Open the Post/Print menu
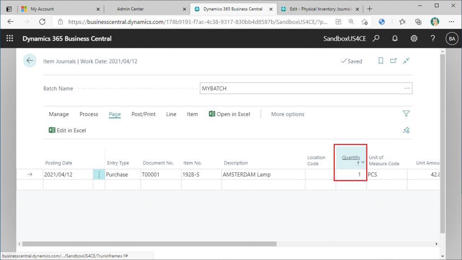The image size is (462, 260). pos(143,114)
